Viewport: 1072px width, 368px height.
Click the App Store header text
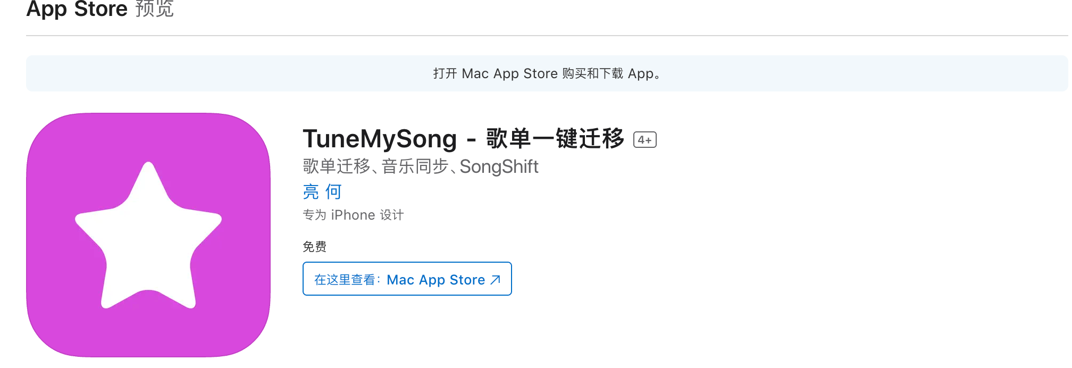[77, 9]
